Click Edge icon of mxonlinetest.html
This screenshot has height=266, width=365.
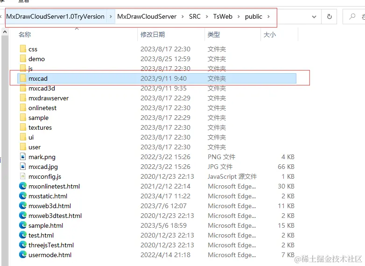(23, 186)
